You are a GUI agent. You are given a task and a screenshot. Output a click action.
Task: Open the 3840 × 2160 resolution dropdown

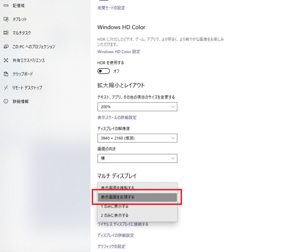tap(137, 138)
